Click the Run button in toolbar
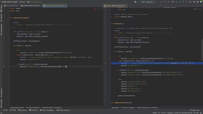The height and width of the screenshot is (114, 203). pos(158,2)
